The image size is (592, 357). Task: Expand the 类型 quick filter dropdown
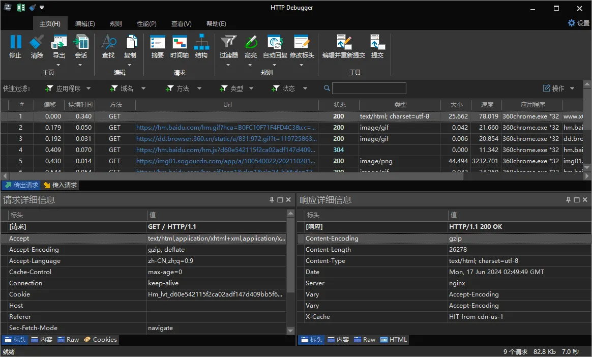click(251, 88)
